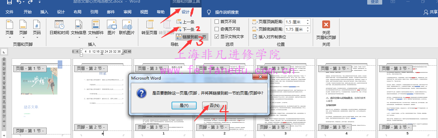Screen dimensions: 438x138
Task: Undo the last action
Action: point(19,2)
